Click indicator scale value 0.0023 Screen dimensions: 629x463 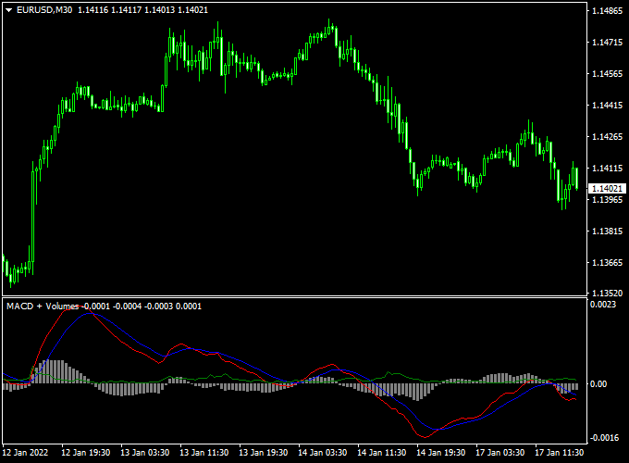pyautogui.click(x=603, y=305)
